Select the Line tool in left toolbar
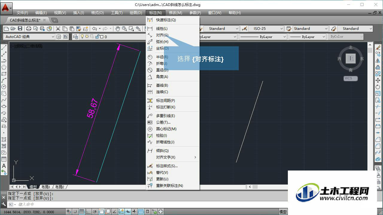Viewport: 383px width, 215px height. (x=4, y=47)
